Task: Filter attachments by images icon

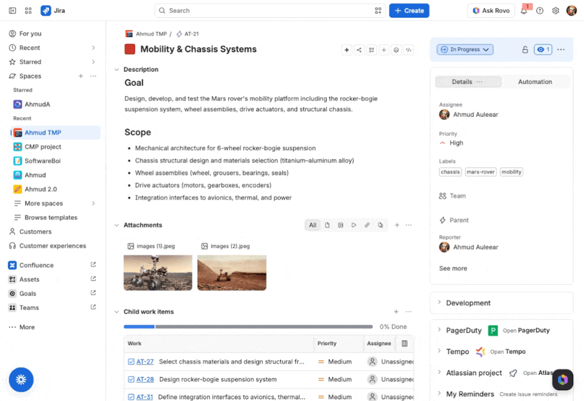Action: tap(340, 225)
